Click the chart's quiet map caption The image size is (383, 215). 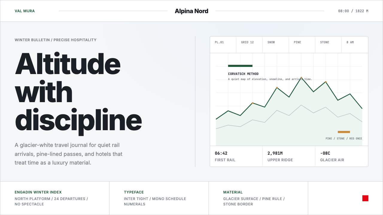pyautogui.click(x=270, y=79)
